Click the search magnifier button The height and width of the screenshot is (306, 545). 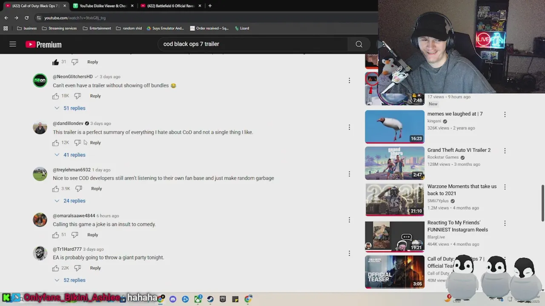pos(359,44)
